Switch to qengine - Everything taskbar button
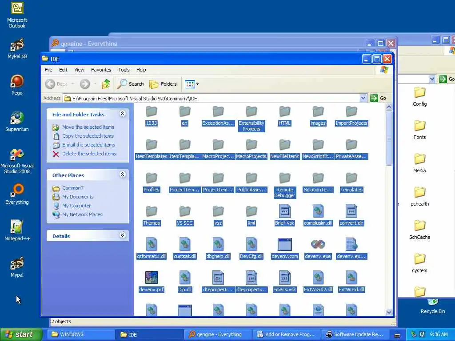Image resolution: width=455 pixels, height=341 pixels. [x=218, y=334]
